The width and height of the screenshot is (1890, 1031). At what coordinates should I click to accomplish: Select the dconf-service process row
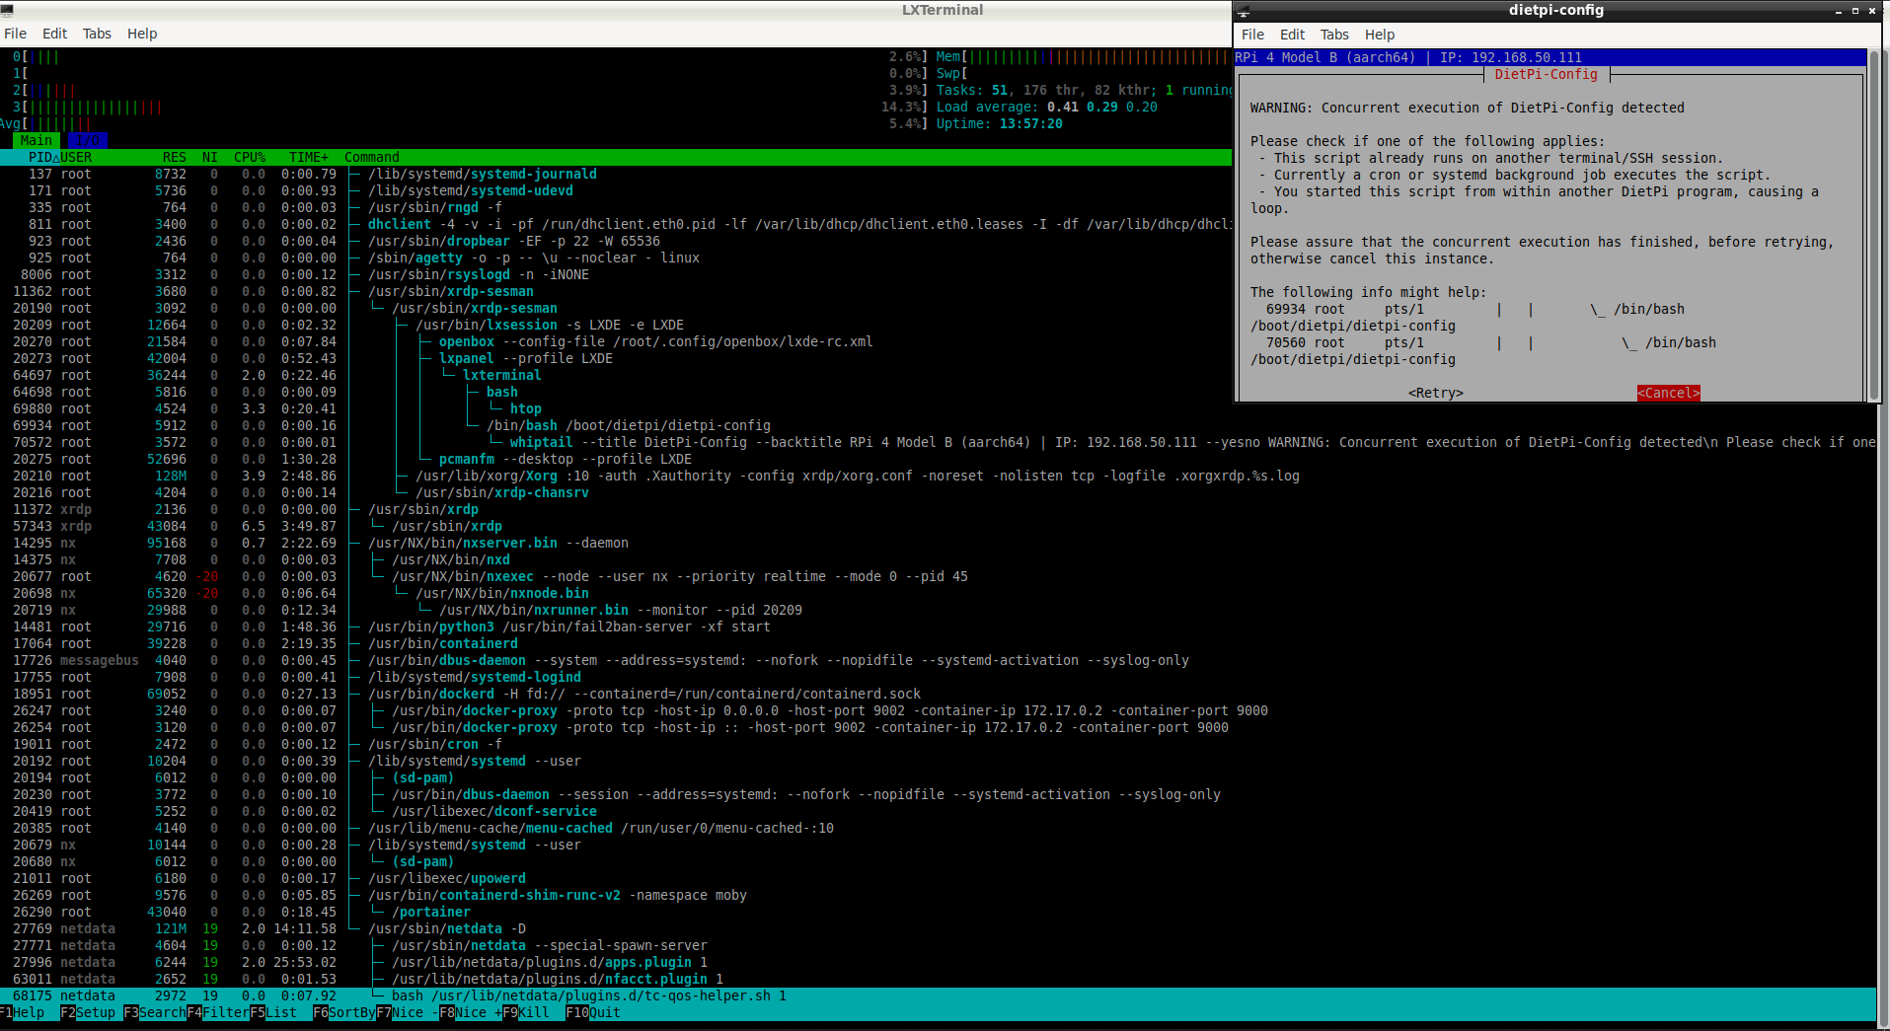pos(938,811)
